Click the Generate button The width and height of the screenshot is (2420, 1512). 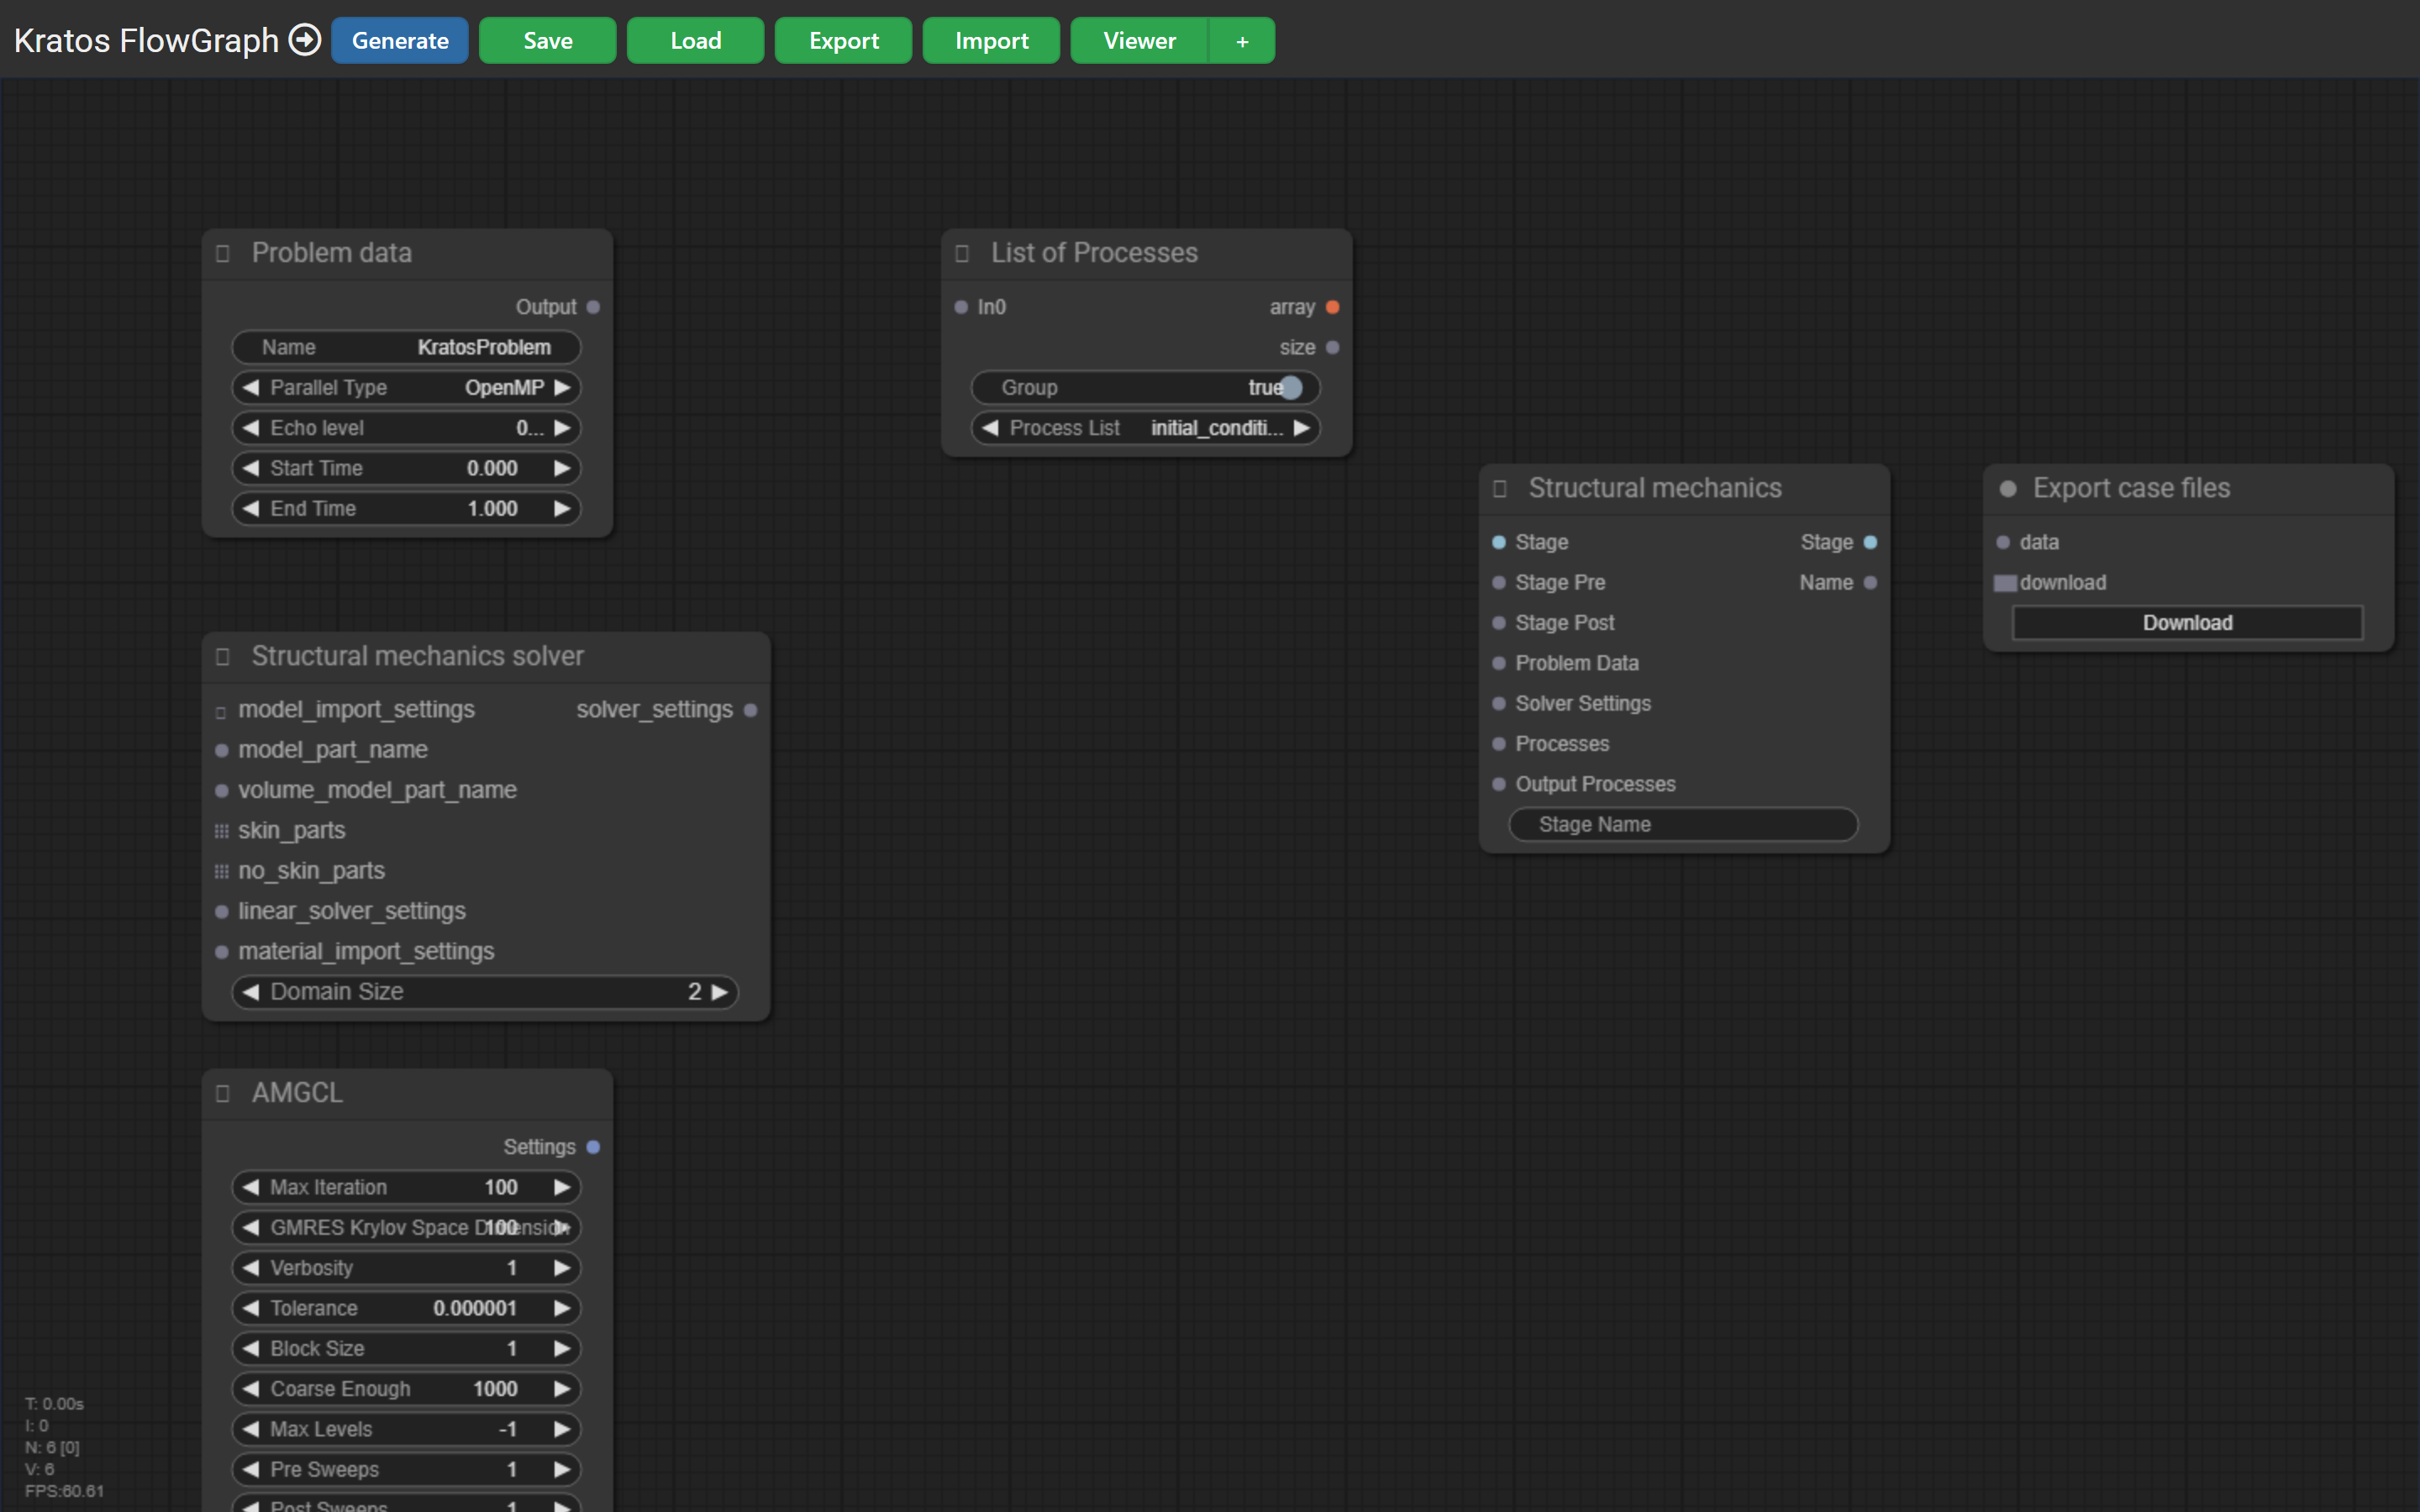click(x=400, y=41)
